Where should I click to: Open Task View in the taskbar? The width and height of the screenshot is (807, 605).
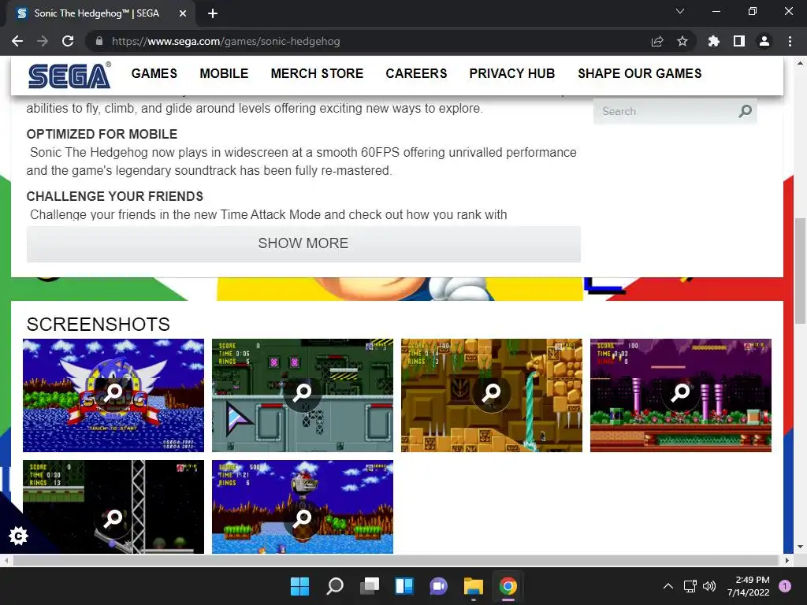(369, 586)
